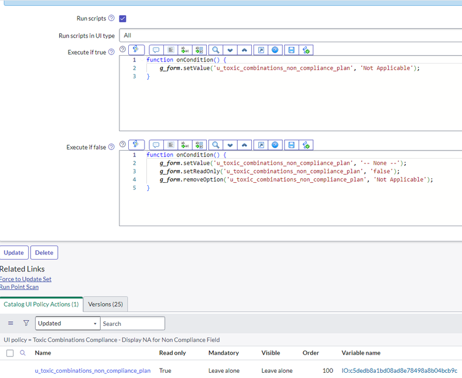The height and width of the screenshot is (378, 462).
Task: Click script debugger icon in Execute if true toolbar
Action: [306, 50]
